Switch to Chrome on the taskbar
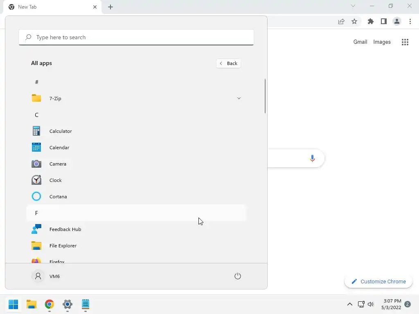419x314 pixels. click(x=50, y=304)
